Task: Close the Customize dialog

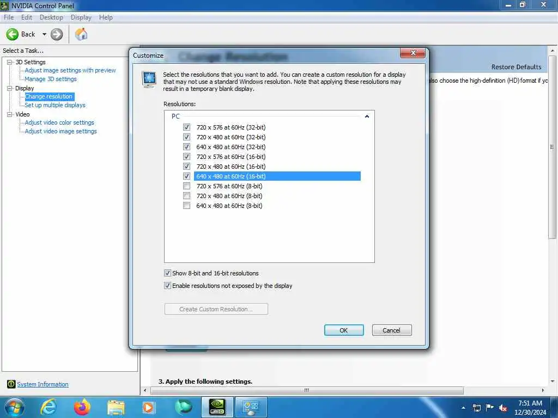Action: (x=413, y=53)
